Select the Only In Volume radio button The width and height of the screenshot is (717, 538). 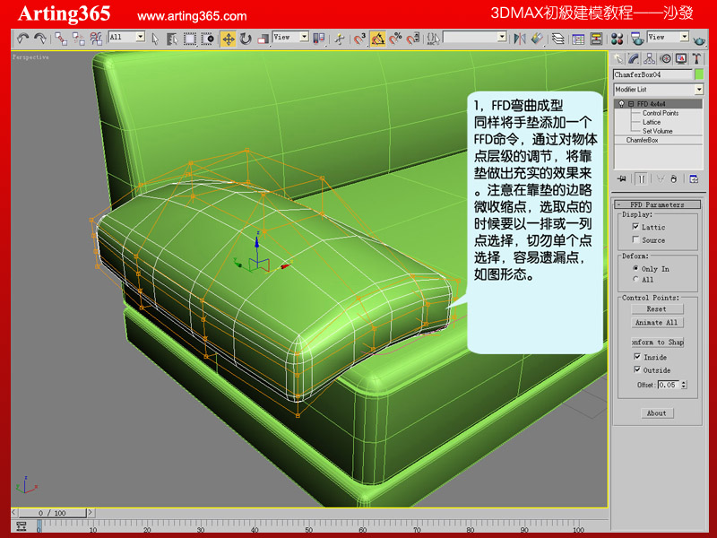tap(635, 268)
